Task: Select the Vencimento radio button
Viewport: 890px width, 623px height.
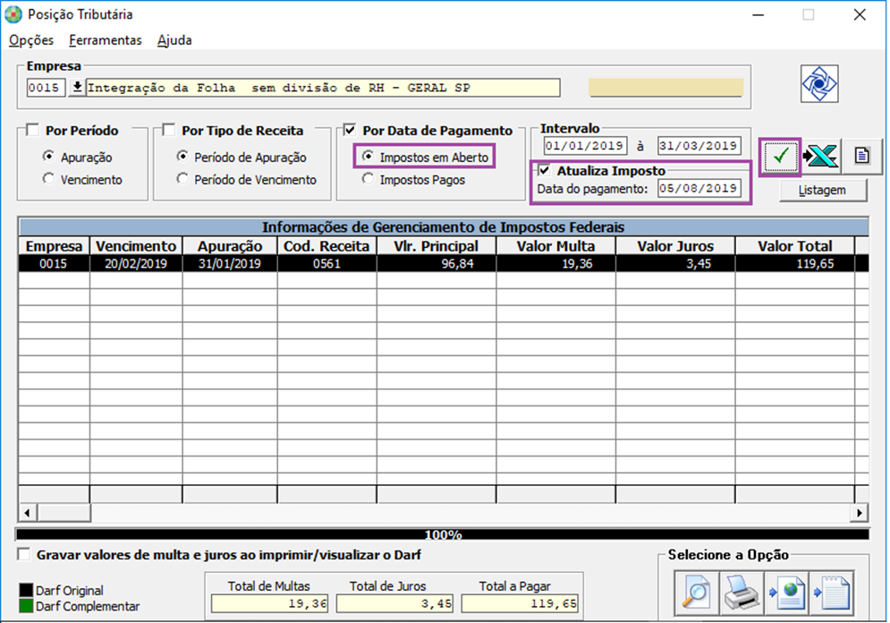Action: click(49, 179)
